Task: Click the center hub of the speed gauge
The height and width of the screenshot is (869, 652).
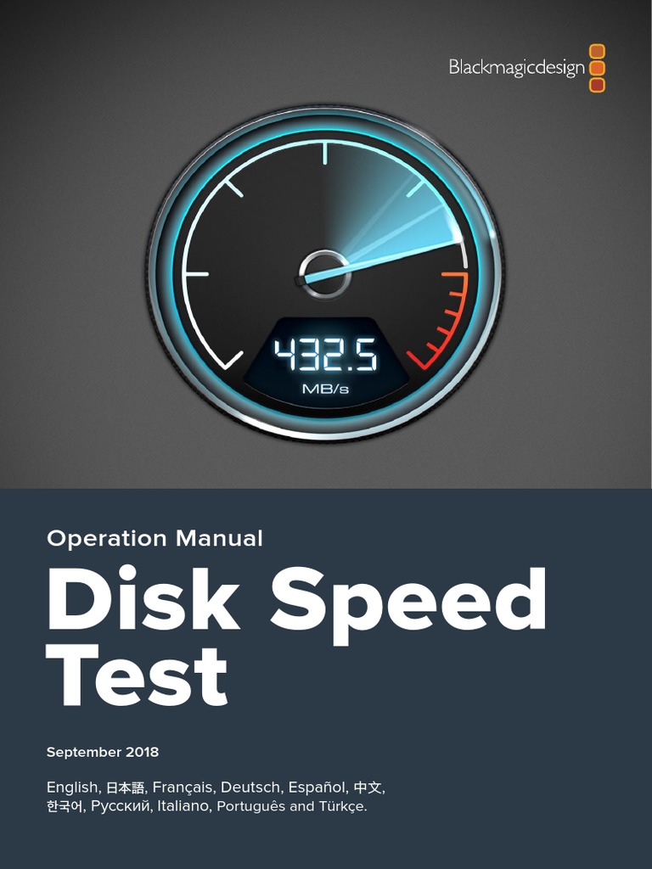Action: pos(324,274)
